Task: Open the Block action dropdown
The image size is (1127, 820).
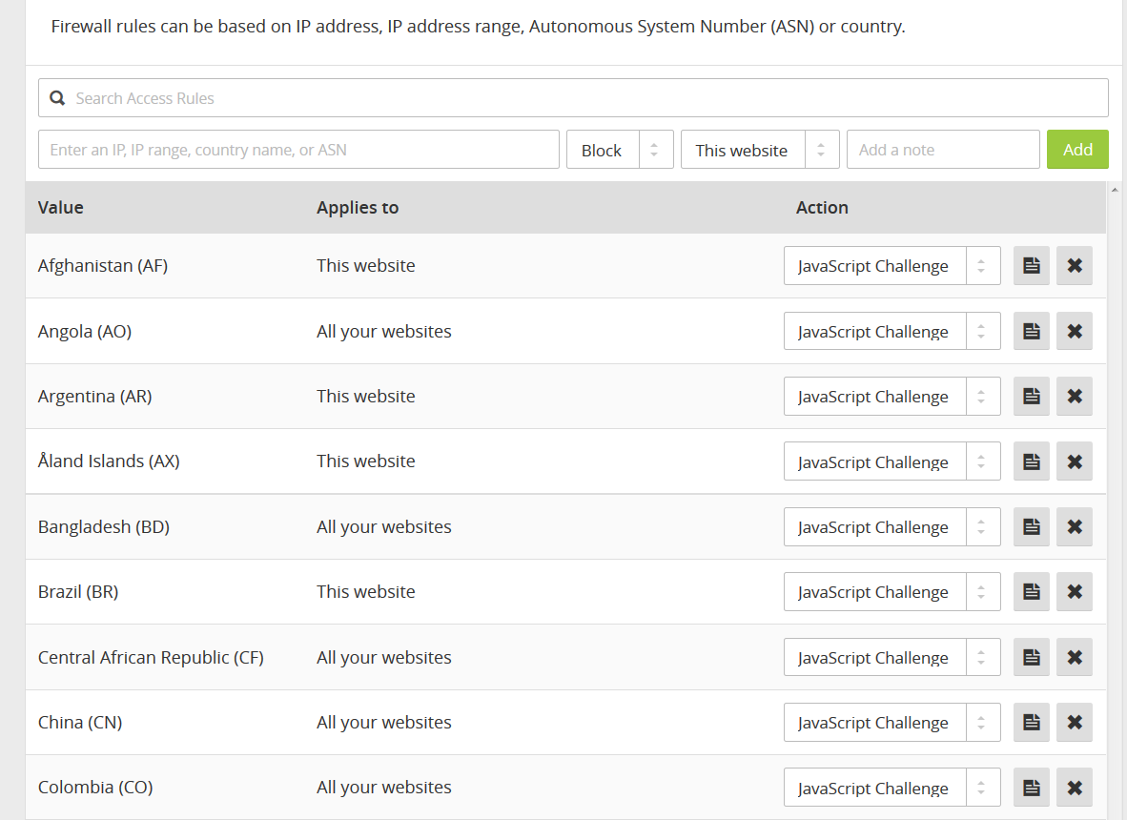Action: [x=620, y=150]
